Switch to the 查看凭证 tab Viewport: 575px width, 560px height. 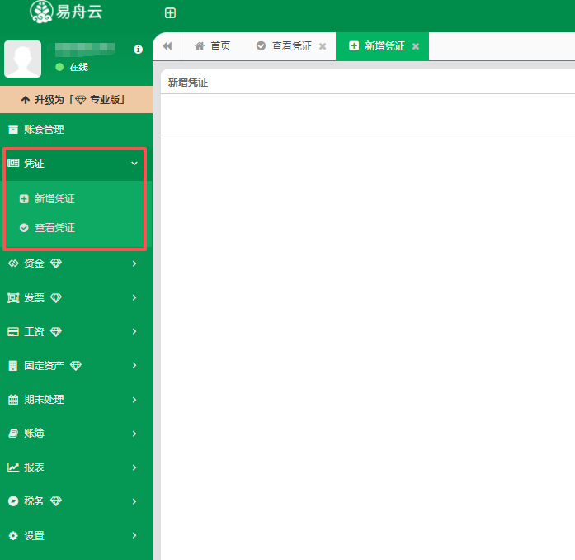tap(285, 46)
